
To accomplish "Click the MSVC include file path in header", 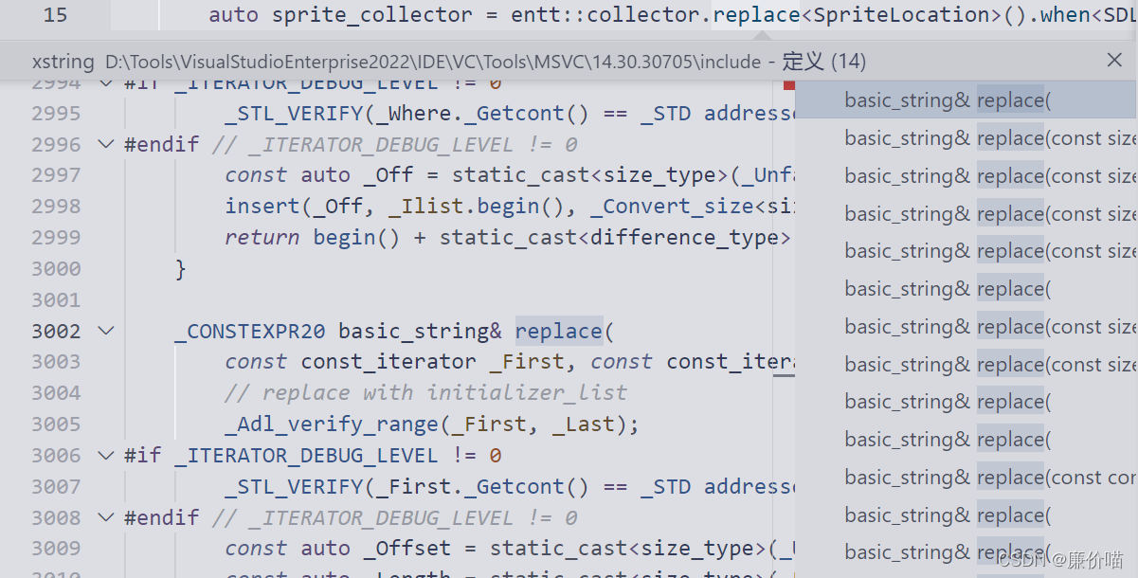I will point(433,62).
